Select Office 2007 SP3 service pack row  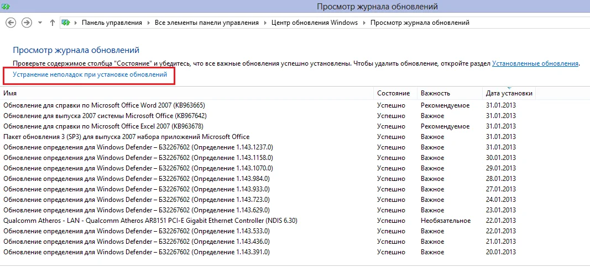268,137
